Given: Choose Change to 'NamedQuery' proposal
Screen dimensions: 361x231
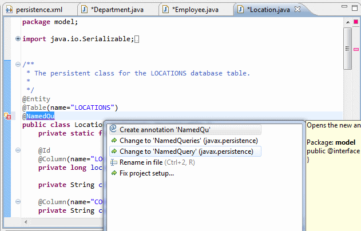Looking at the screenshot, I should coord(185,152).
